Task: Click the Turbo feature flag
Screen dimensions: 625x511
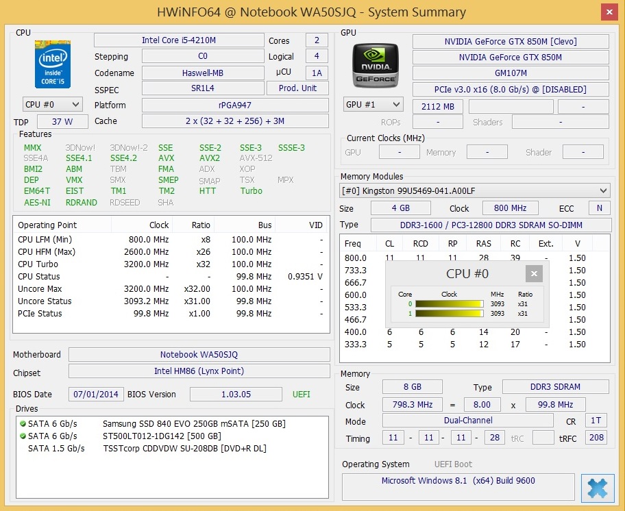Action: [x=251, y=191]
